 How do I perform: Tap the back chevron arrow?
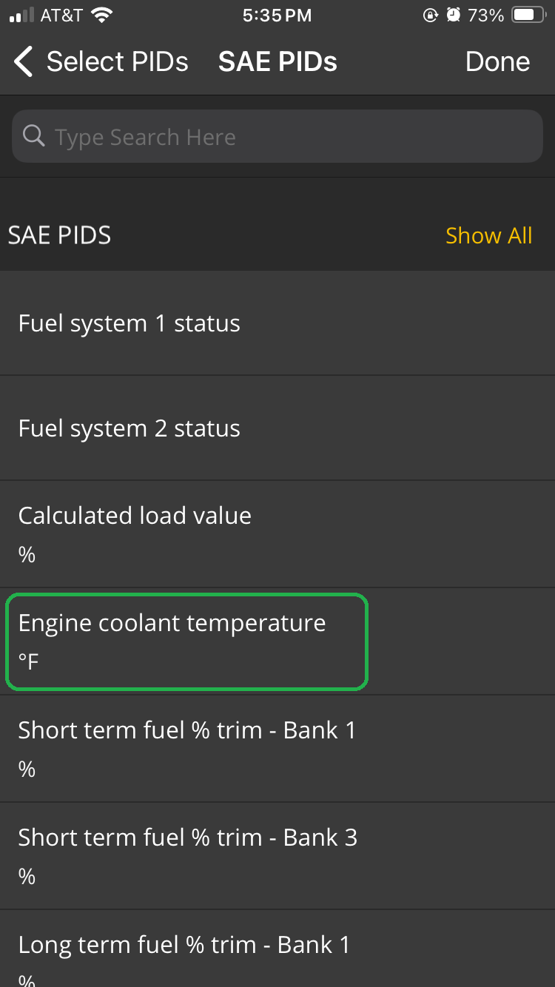point(23,61)
